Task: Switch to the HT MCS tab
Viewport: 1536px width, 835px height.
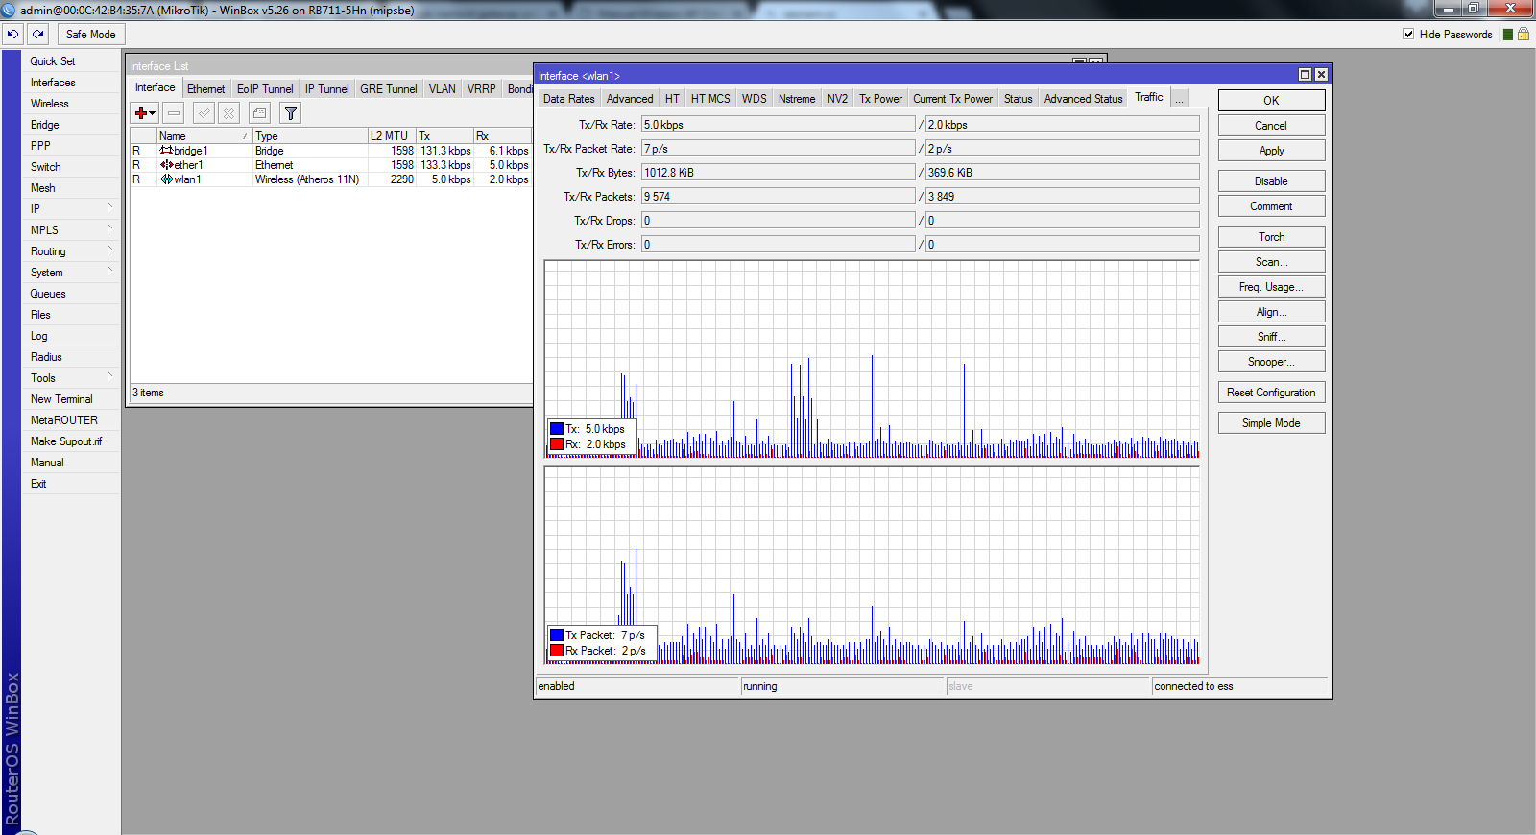Action: coord(710,99)
